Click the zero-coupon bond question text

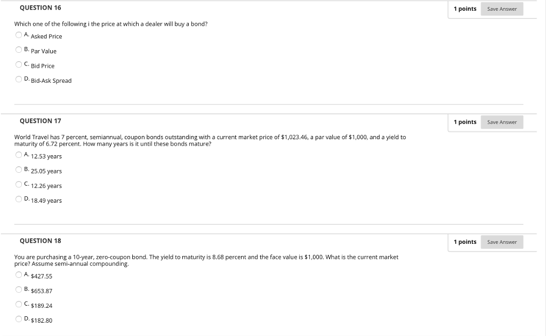point(206,260)
